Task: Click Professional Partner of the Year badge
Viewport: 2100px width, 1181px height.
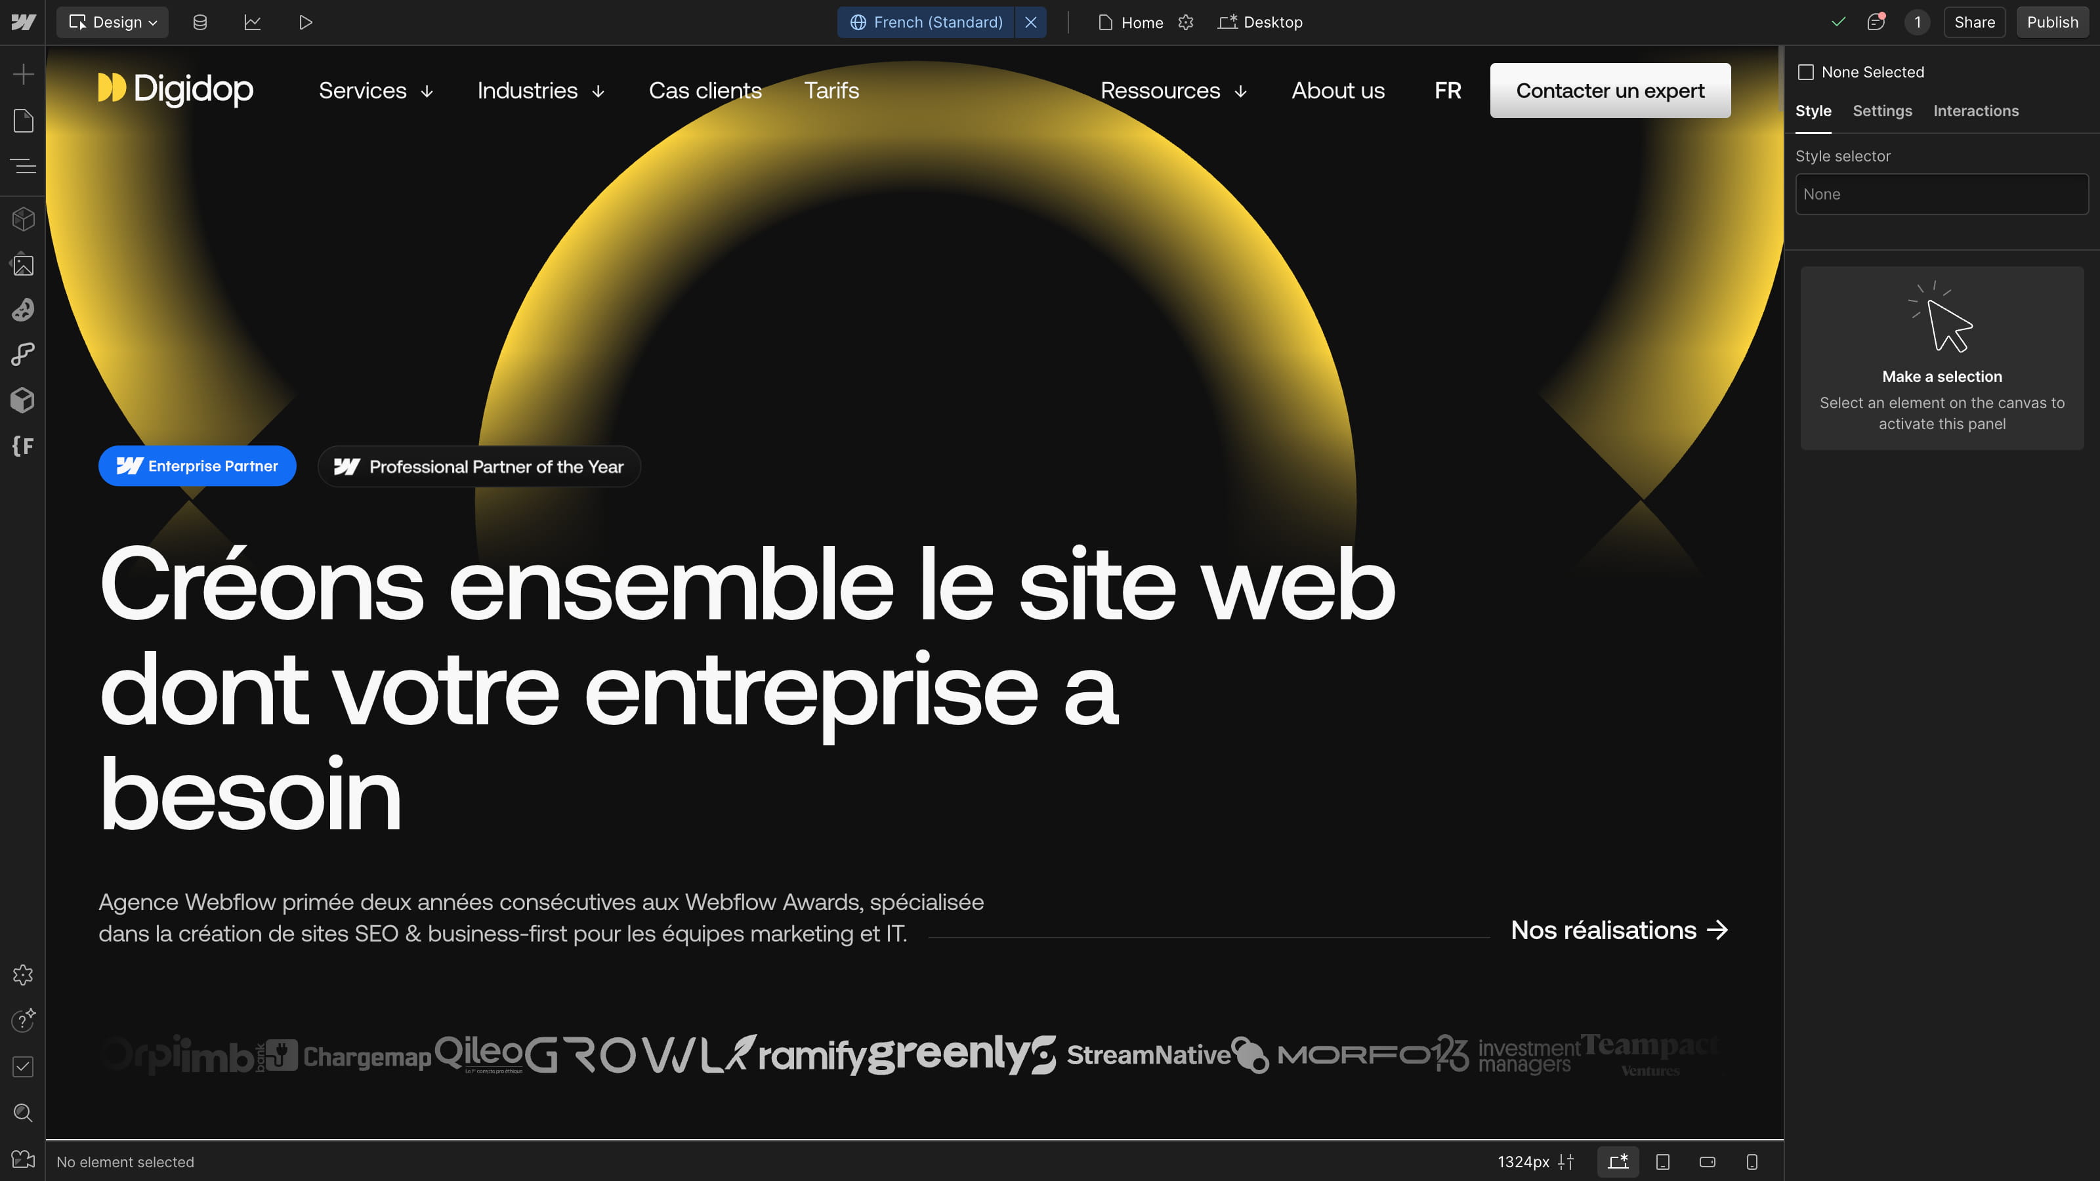Action: click(479, 466)
